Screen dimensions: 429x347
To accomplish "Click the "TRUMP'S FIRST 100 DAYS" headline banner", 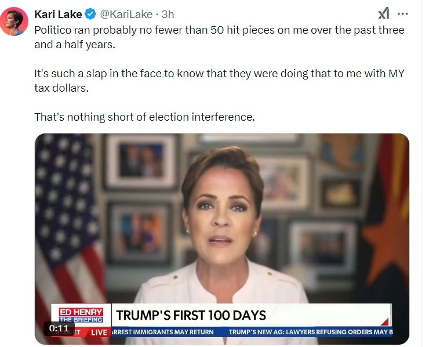I will (x=191, y=316).
